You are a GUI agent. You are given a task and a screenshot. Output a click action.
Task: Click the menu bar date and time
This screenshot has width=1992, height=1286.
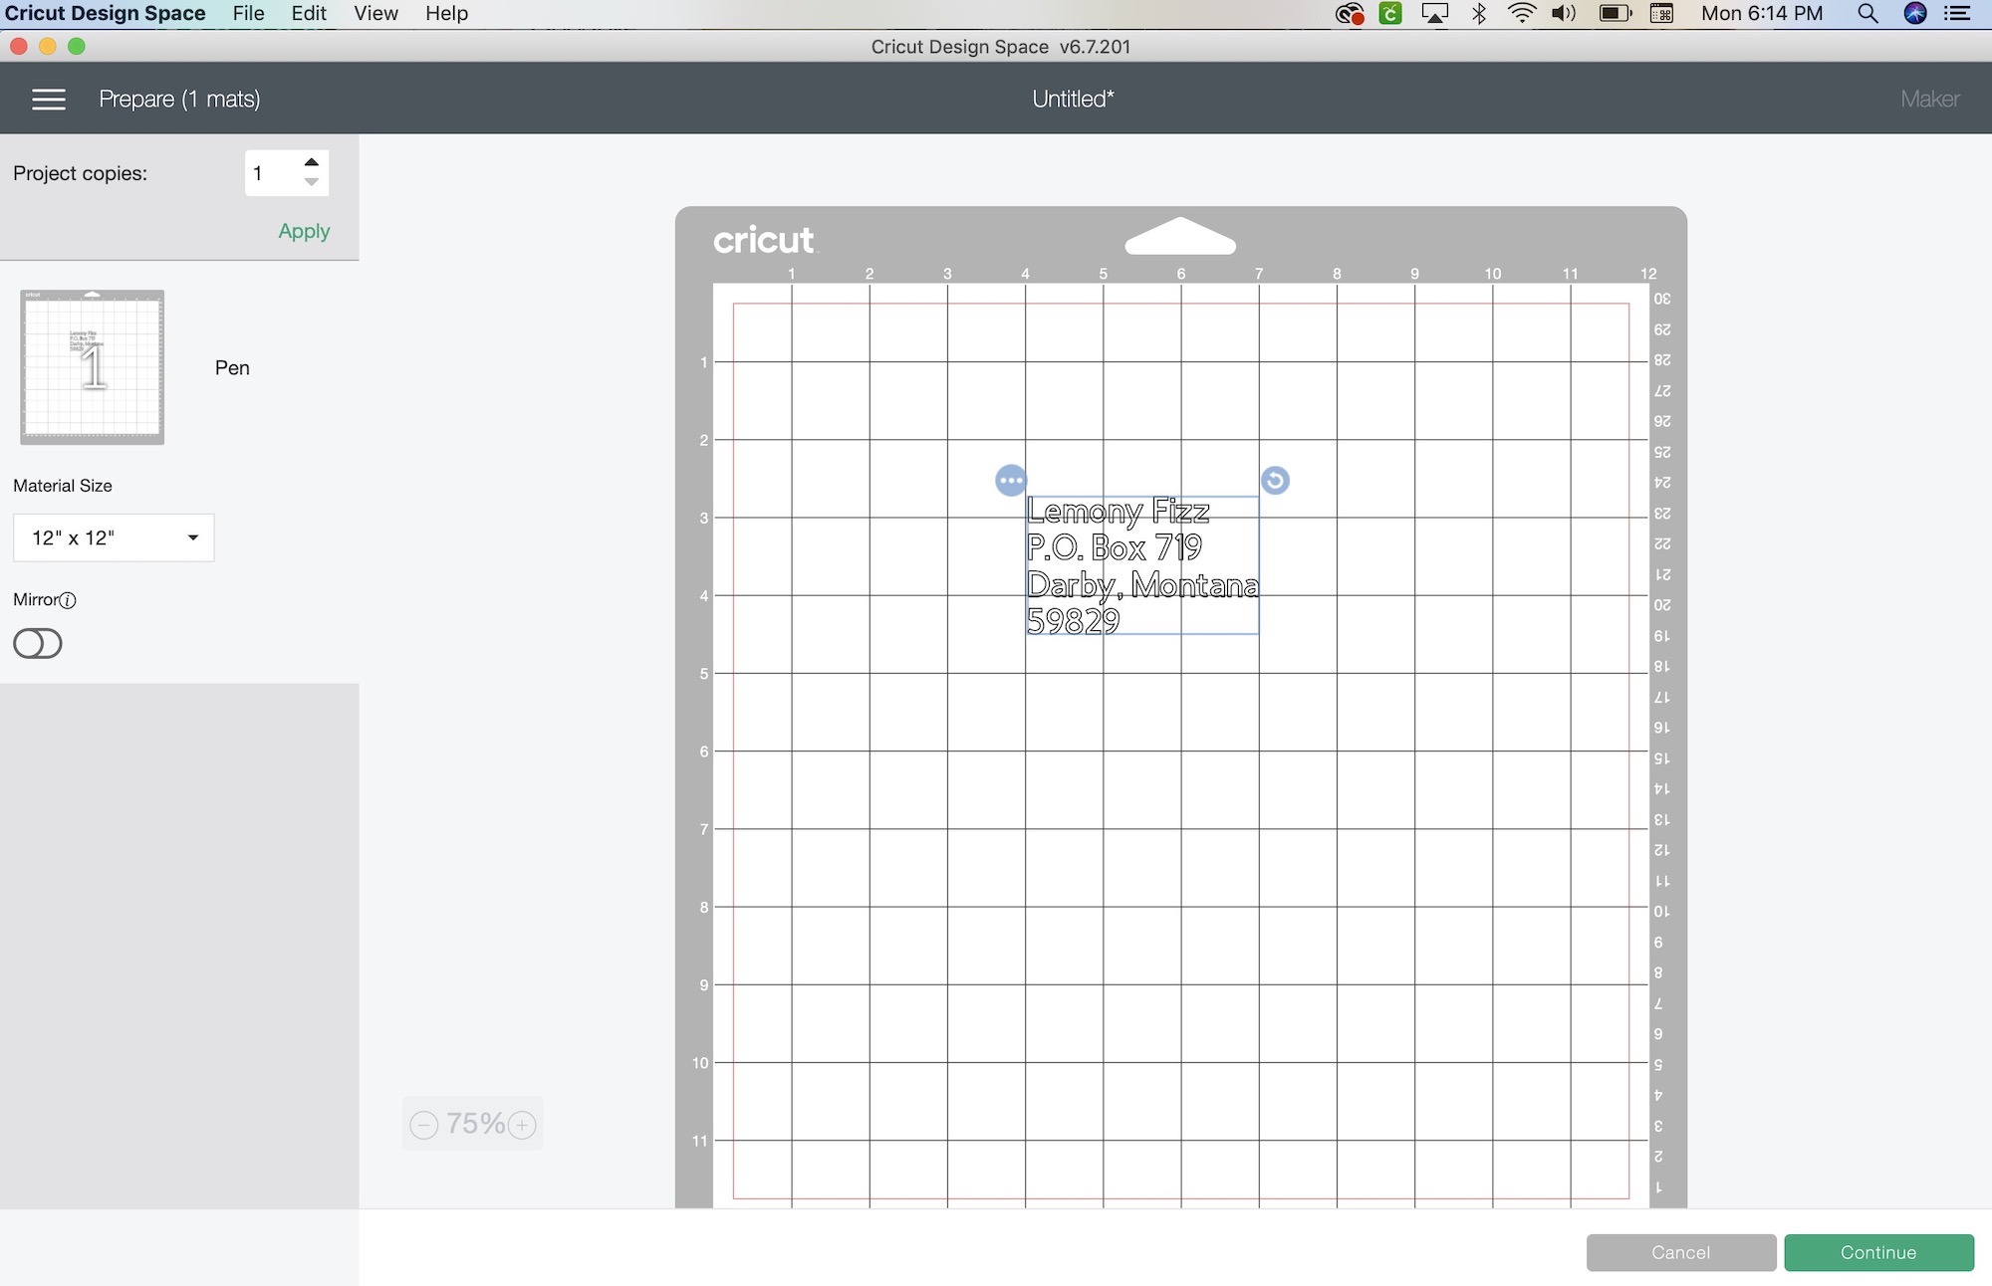pyautogui.click(x=1762, y=14)
